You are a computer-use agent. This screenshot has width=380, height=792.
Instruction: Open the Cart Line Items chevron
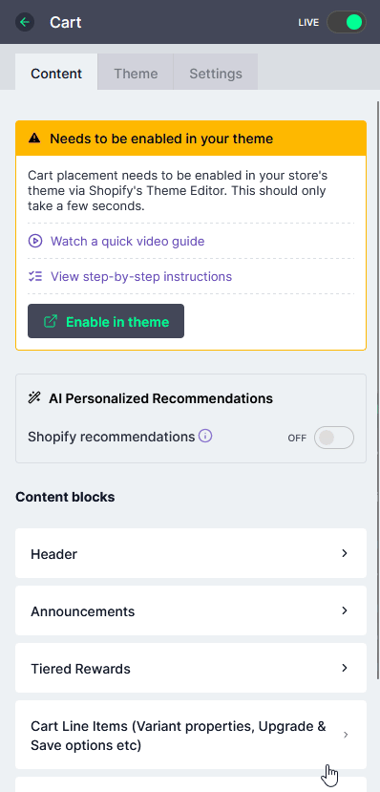click(346, 735)
